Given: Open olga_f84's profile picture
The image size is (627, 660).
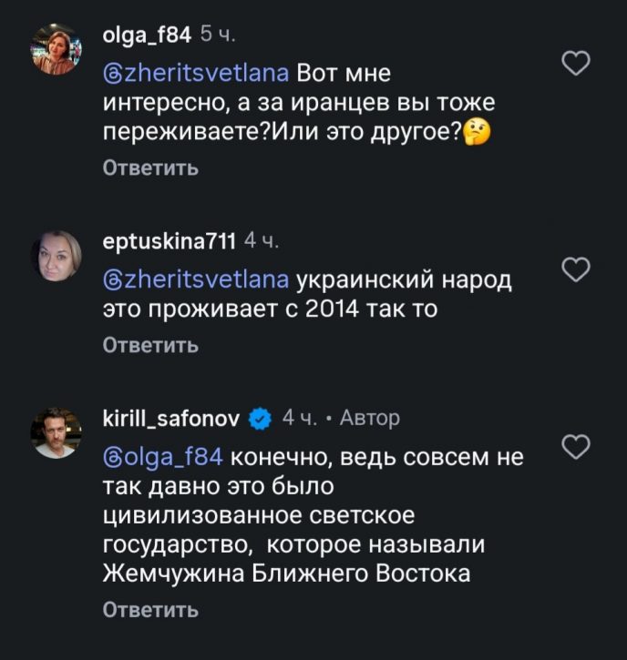Looking at the screenshot, I should 57,49.
